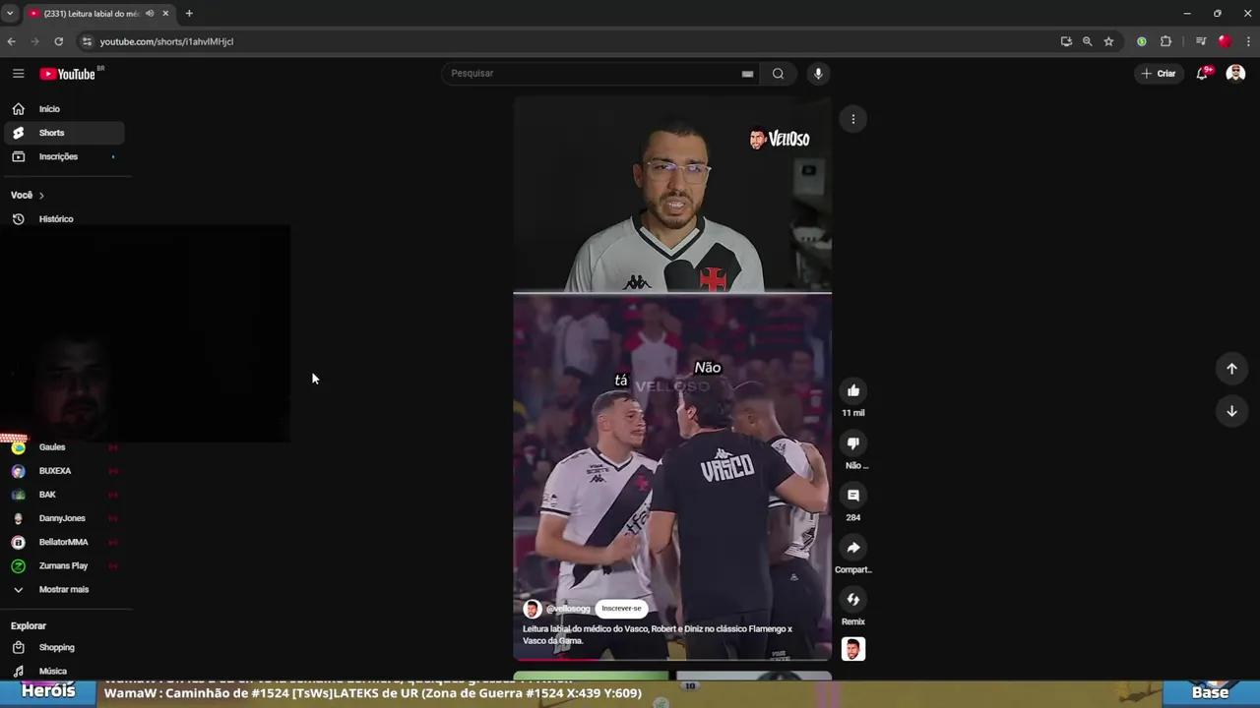Open the DannyJones channel subscription
Screen dimensions: 1260x708
pos(64,518)
